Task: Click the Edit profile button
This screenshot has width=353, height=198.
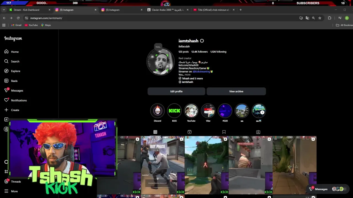Action: pos(176,91)
